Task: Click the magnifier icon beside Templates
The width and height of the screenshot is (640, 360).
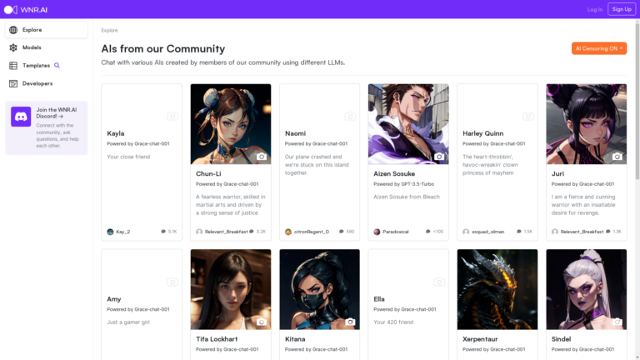Action: (57, 65)
